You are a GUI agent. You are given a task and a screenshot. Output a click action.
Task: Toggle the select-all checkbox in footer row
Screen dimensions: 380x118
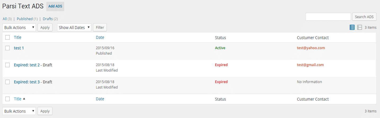point(8,99)
